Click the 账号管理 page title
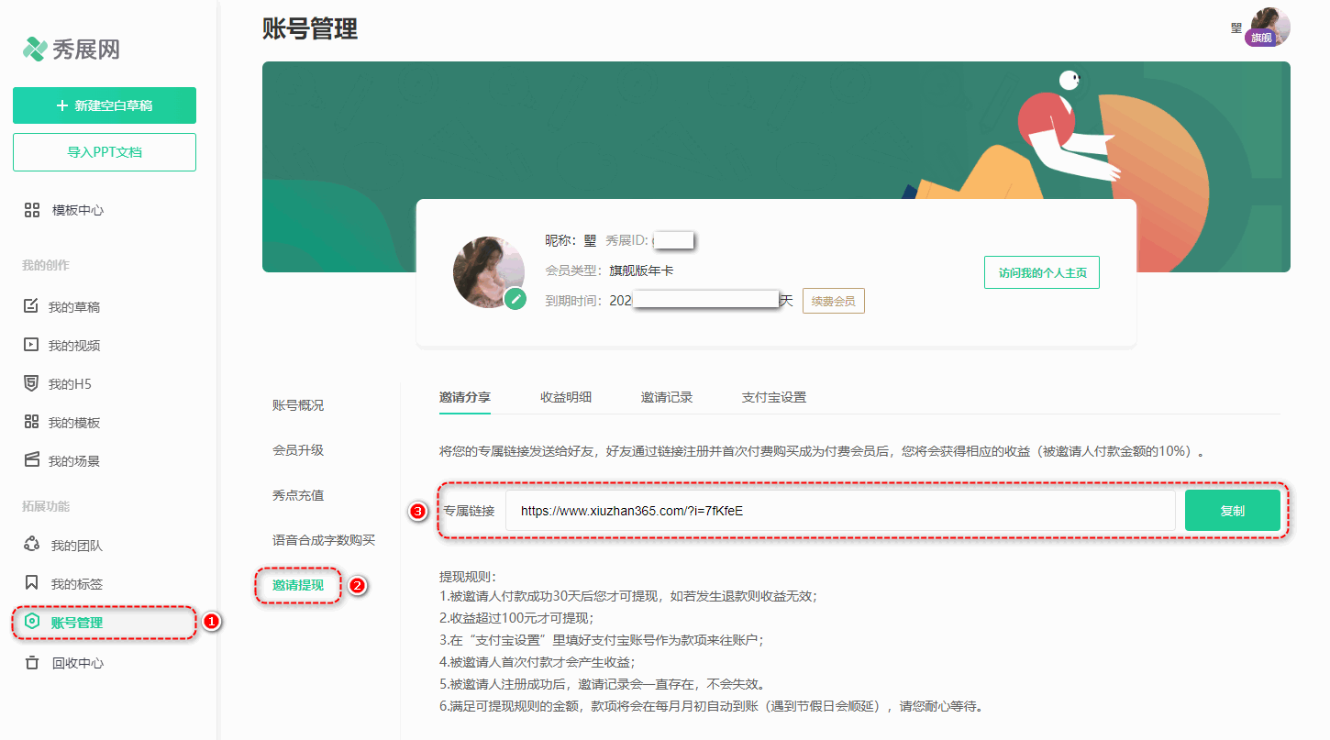Screen dimensions: 1330x740 click(x=310, y=29)
